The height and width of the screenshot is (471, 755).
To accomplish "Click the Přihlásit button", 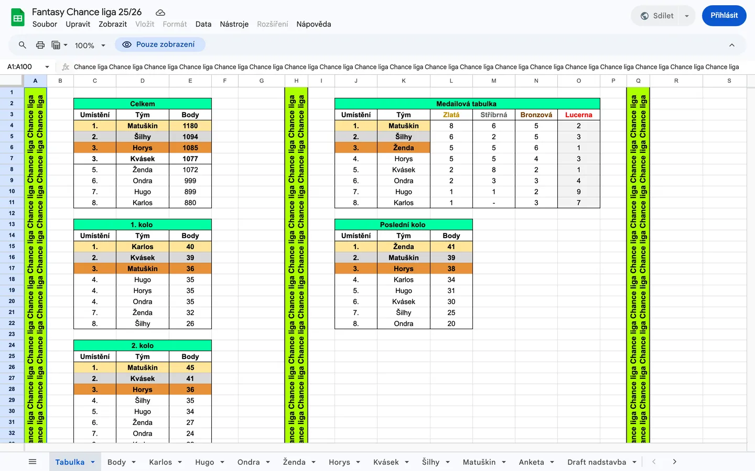I will (724, 16).
